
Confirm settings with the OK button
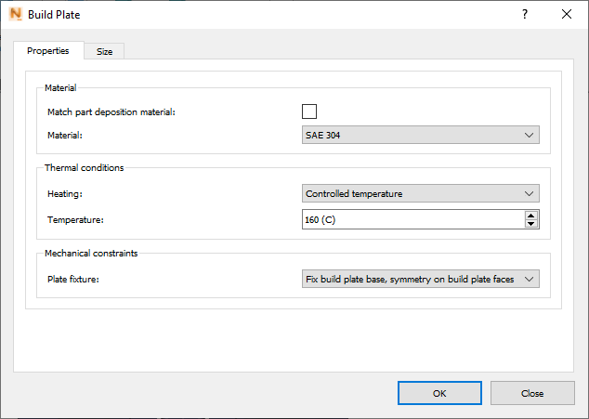439,393
